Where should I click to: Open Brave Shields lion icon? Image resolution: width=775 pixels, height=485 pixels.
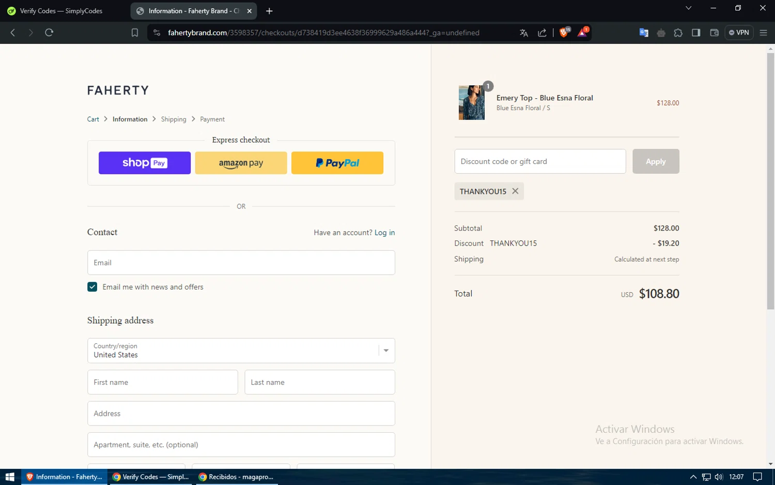(x=565, y=32)
